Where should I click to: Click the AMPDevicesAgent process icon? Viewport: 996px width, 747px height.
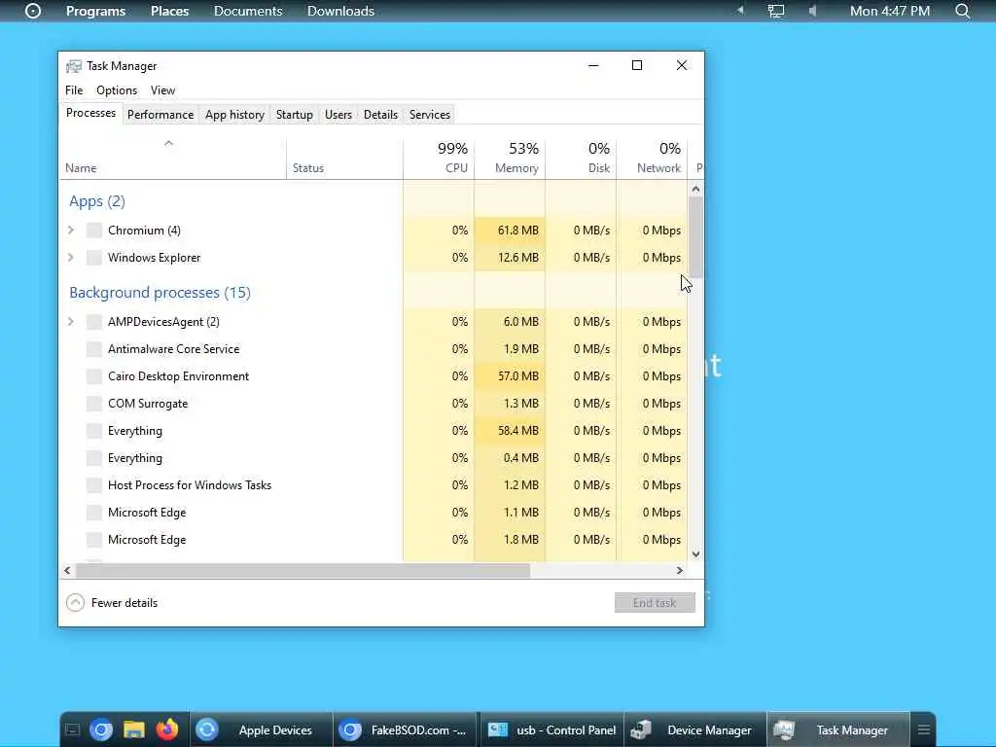tap(94, 321)
